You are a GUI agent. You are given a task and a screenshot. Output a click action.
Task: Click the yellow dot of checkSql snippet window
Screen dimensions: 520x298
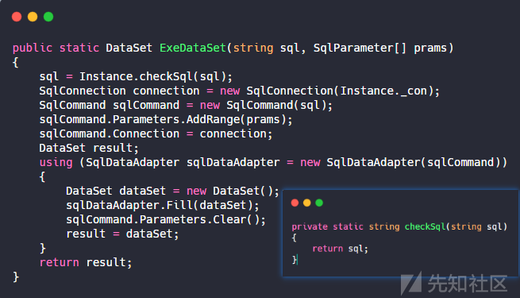pyautogui.click(x=306, y=203)
